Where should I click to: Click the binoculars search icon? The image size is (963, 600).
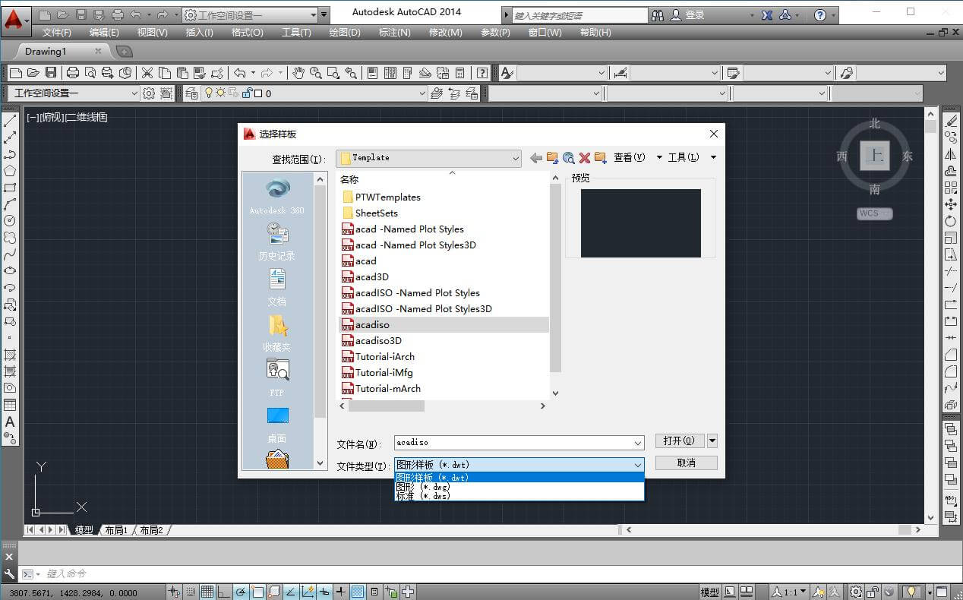[x=658, y=15]
